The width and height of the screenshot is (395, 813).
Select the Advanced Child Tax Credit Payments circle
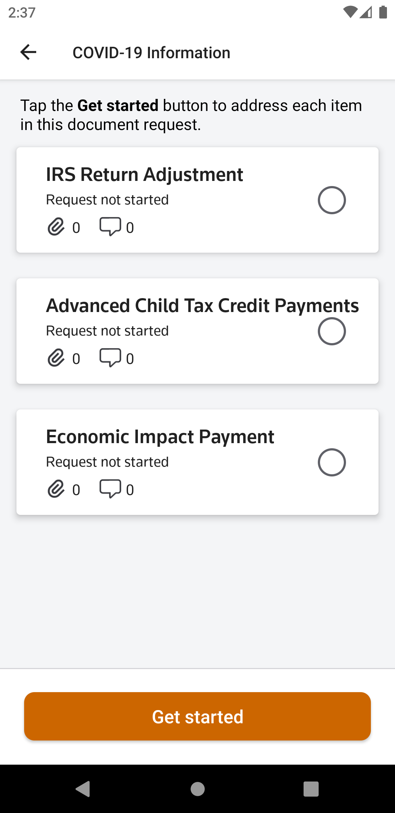(332, 331)
